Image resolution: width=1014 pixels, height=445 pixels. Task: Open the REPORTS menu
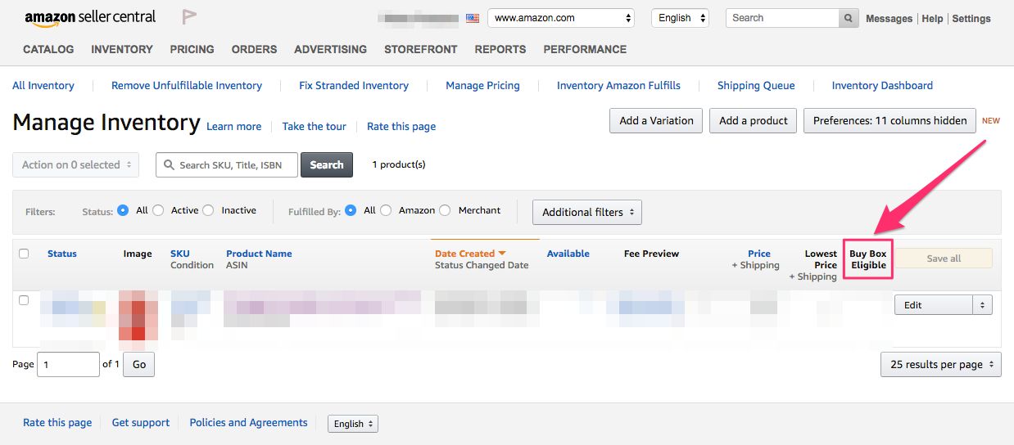500,49
